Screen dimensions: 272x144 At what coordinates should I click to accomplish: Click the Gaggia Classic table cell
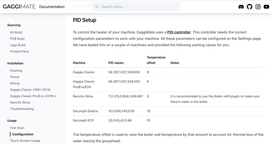pos(84,72)
